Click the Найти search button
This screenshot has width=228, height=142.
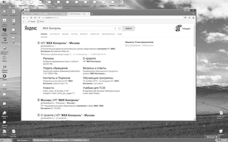129,28
